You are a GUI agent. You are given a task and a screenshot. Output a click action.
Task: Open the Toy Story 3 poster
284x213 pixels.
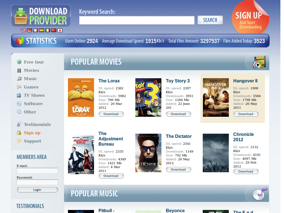click(x=148, y=97)
